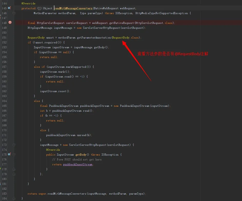Screen dimensions: 242x201
Task: Click the overriding method gutter icon at line 145
Action: pyautogui.click(x=9, y=8)
